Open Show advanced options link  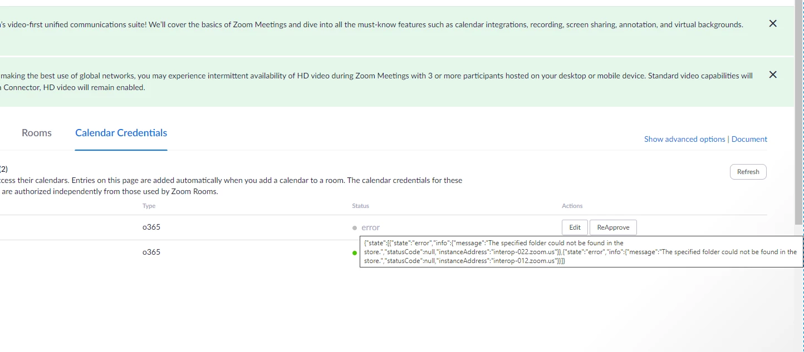684,139
